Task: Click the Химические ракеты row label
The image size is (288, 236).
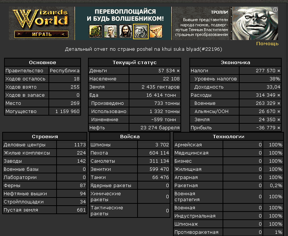Action: click(106, 197)
